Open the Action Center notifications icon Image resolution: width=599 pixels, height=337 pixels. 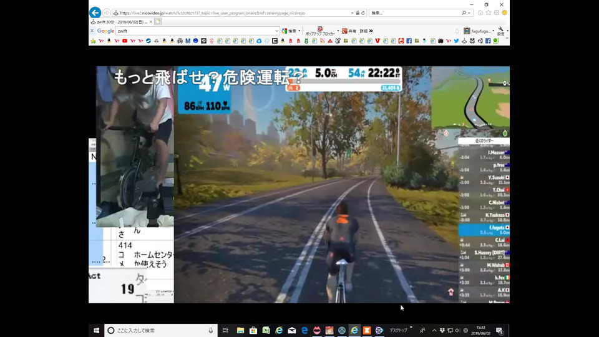(x=500, y=331)
